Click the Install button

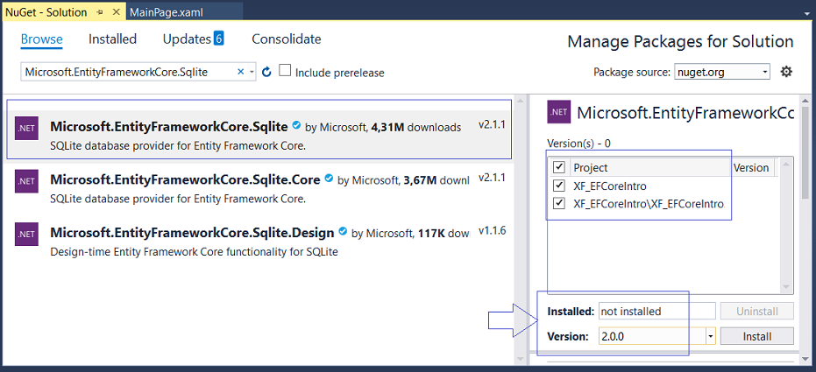756,336
